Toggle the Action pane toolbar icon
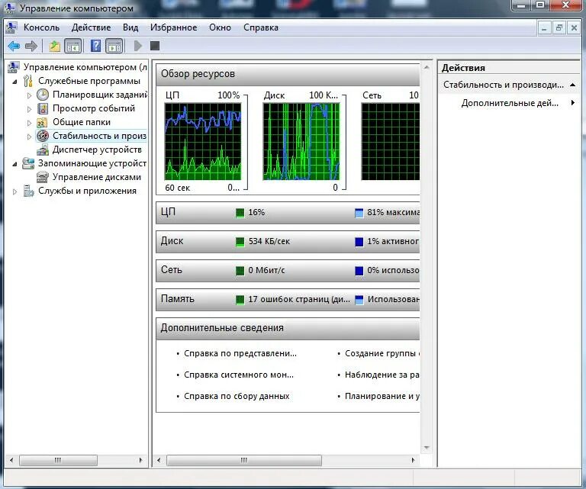 pos(114,47)
